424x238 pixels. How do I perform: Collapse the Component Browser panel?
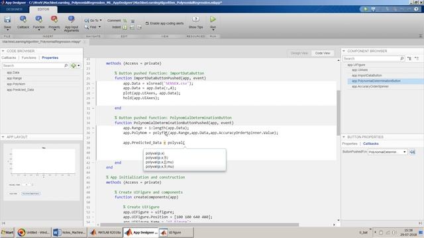click(x=344, y=51)
